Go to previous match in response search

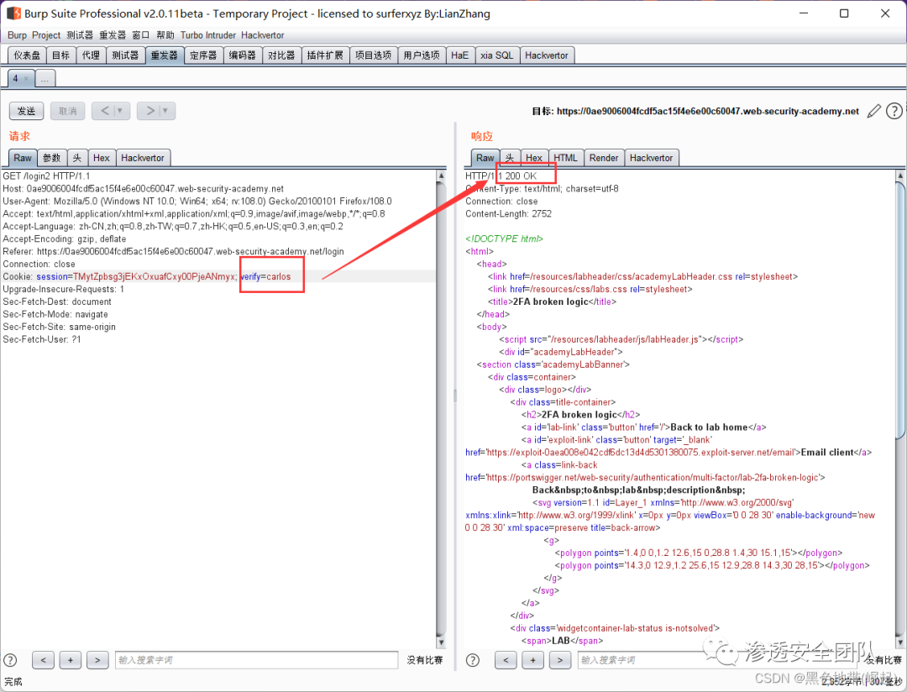click(x=506, y=660)
